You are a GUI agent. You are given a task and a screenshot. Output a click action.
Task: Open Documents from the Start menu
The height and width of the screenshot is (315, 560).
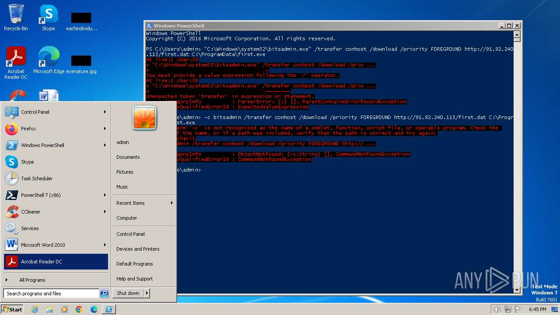128,157
